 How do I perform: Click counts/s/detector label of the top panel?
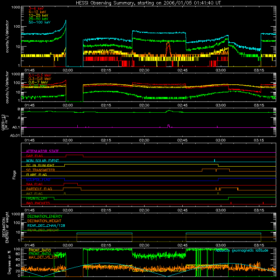point(7,36)
